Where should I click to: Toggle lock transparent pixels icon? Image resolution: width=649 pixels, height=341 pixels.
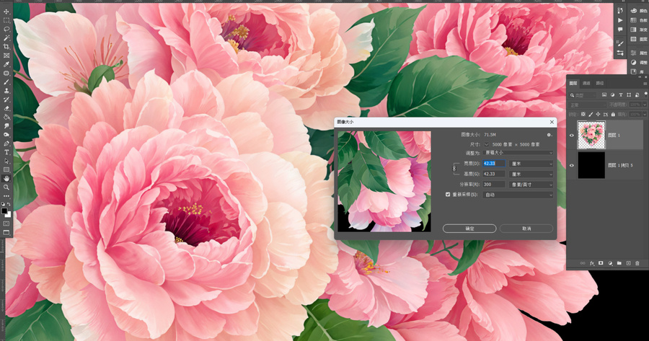click(583, 114)
